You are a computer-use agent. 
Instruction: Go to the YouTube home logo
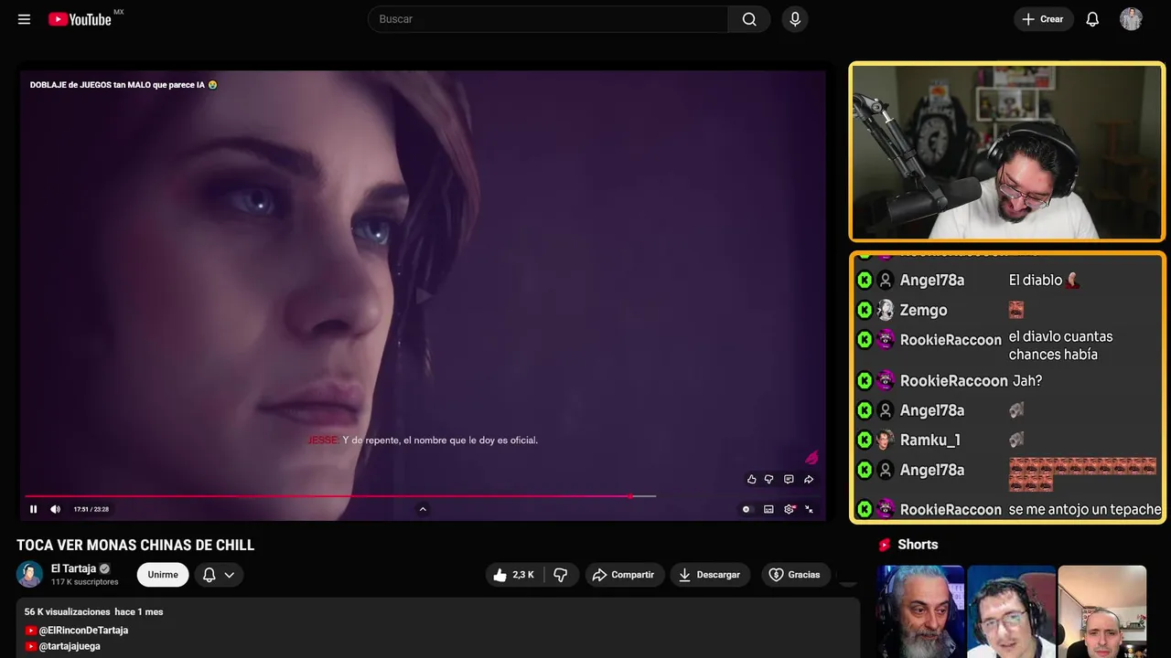(x=81, y=19)
